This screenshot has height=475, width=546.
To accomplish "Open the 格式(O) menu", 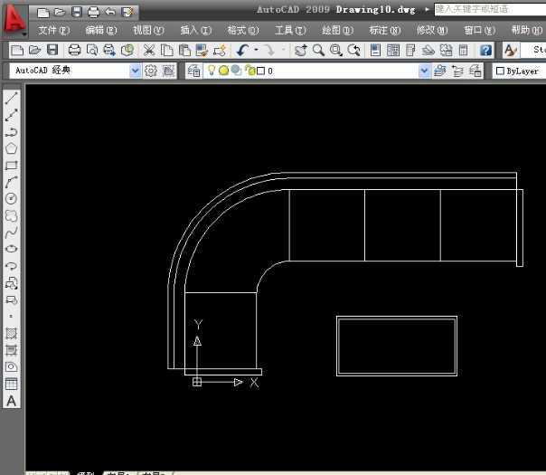I will click(x=242, y=31).
